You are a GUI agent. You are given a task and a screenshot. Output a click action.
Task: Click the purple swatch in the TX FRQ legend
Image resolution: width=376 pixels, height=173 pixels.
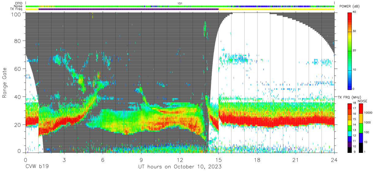click(350, 144)
